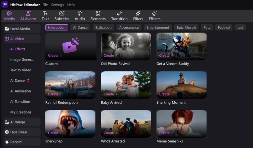Switch to the AI Dance category tab

[80, 28]
